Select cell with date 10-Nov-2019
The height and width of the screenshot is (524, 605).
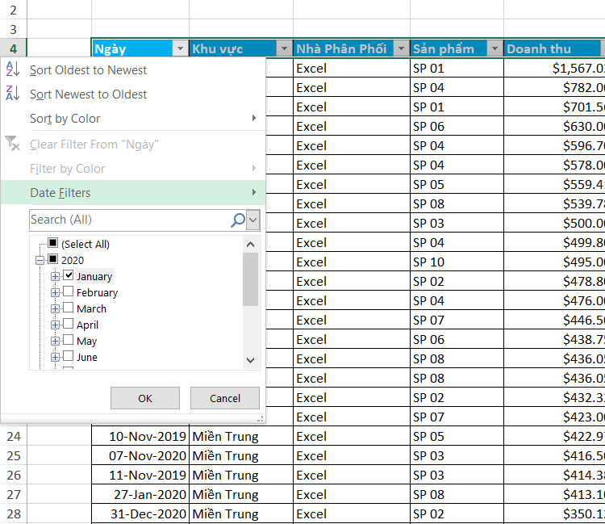140,436
